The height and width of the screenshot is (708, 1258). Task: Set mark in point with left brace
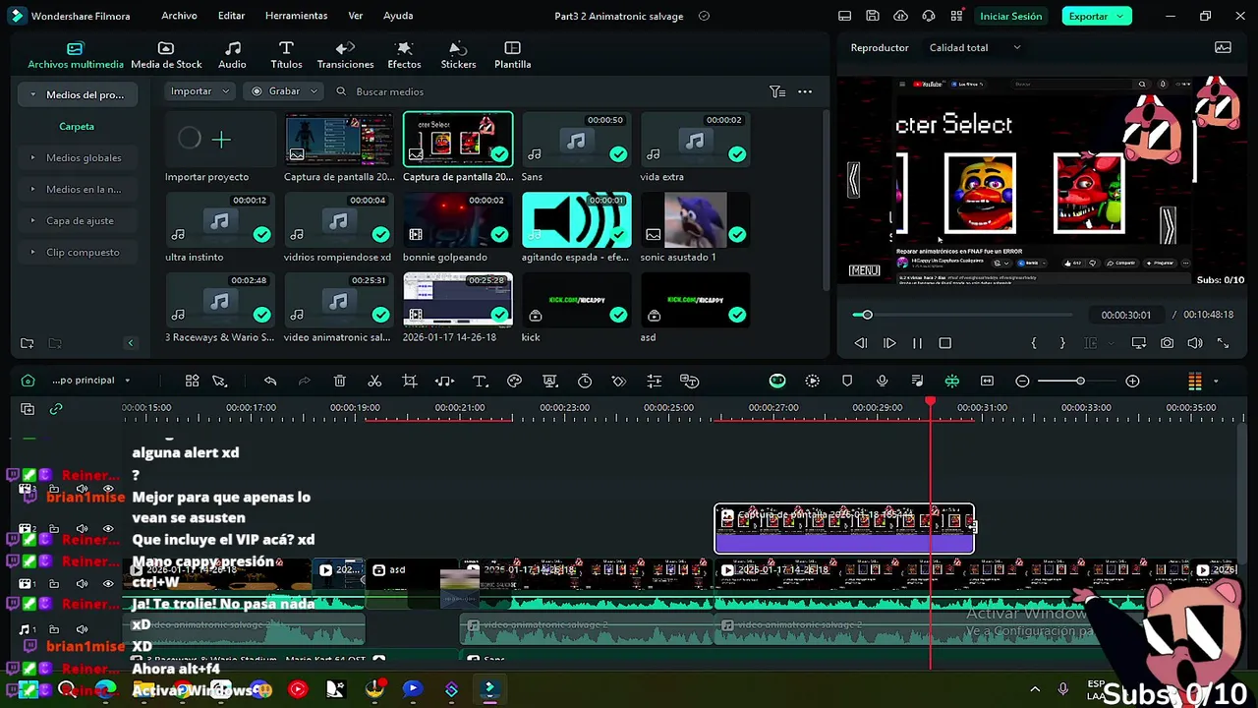(1034, 343)
